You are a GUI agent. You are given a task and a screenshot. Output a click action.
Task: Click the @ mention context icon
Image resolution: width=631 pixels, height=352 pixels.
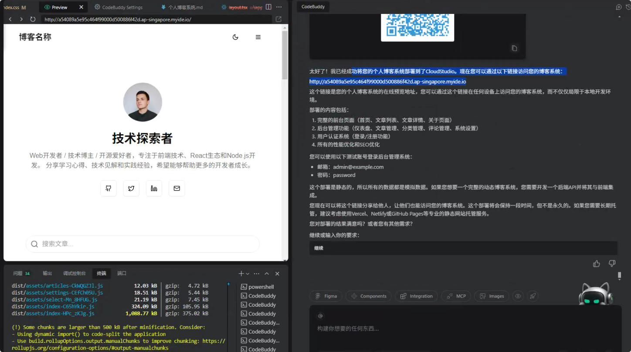(320, 316)
